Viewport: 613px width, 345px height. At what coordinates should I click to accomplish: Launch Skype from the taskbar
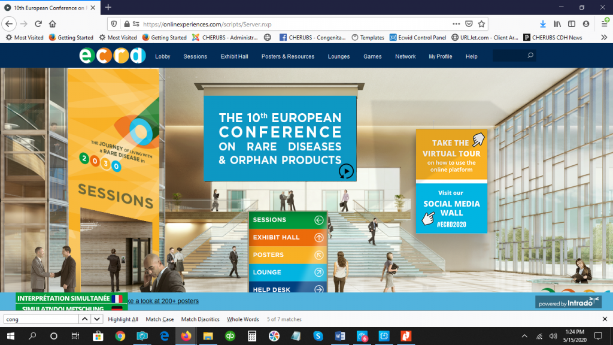coord(318,337)
